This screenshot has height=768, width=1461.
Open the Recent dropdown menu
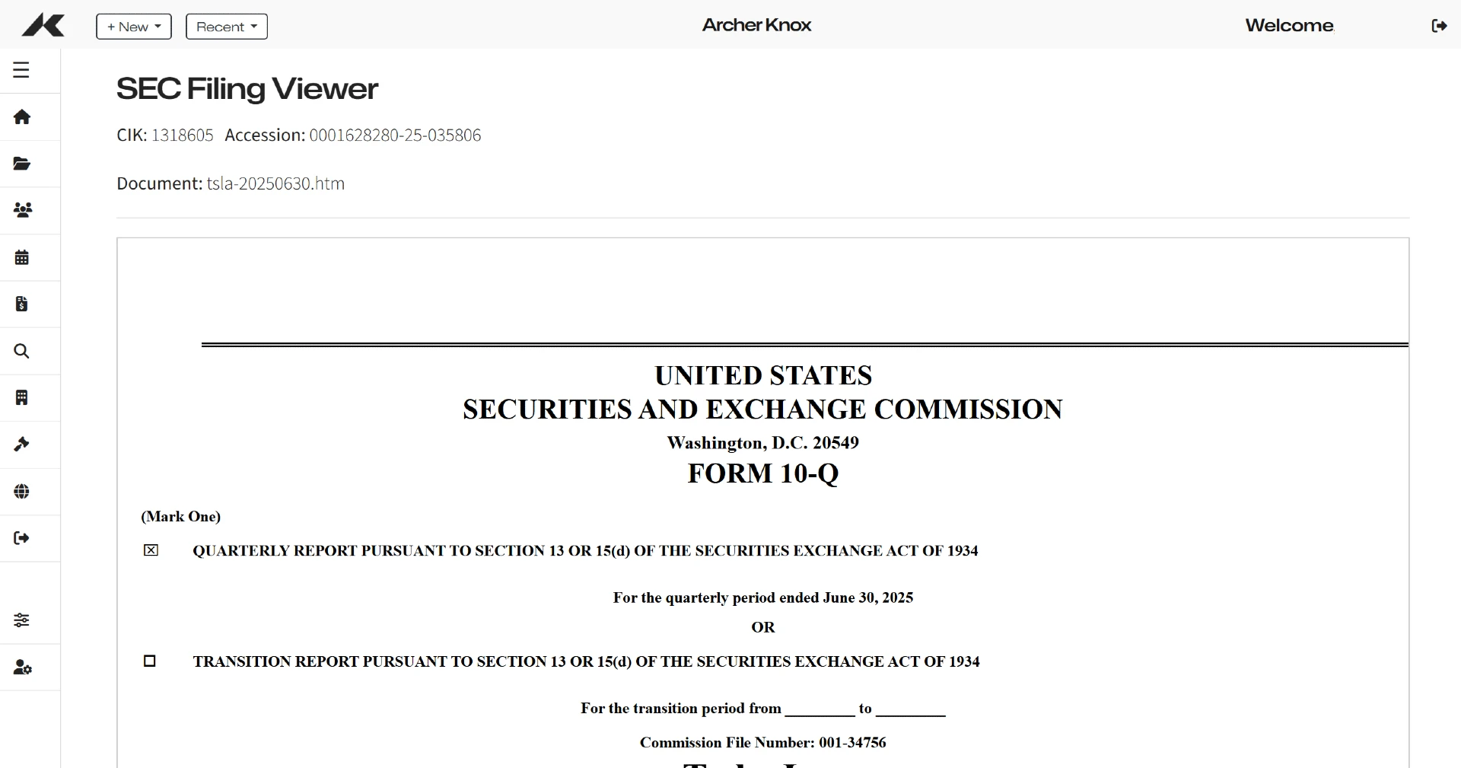click(227, 27)
